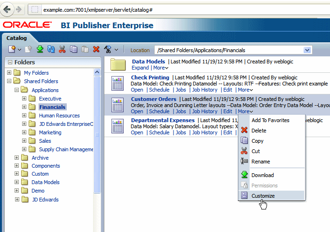Screen dimensions: 330x232
Task: Open the Check Printing report title
Action: 150,77
